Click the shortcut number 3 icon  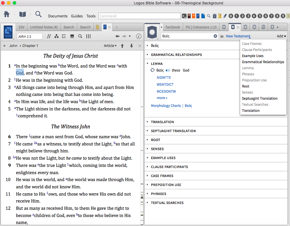pos(248,16)
